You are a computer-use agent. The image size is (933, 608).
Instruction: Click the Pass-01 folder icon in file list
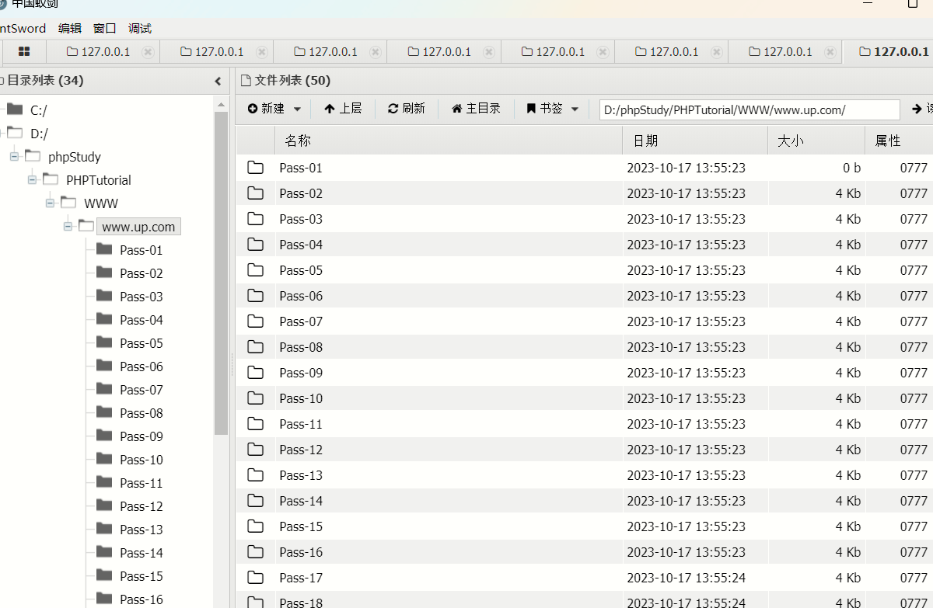255,168
